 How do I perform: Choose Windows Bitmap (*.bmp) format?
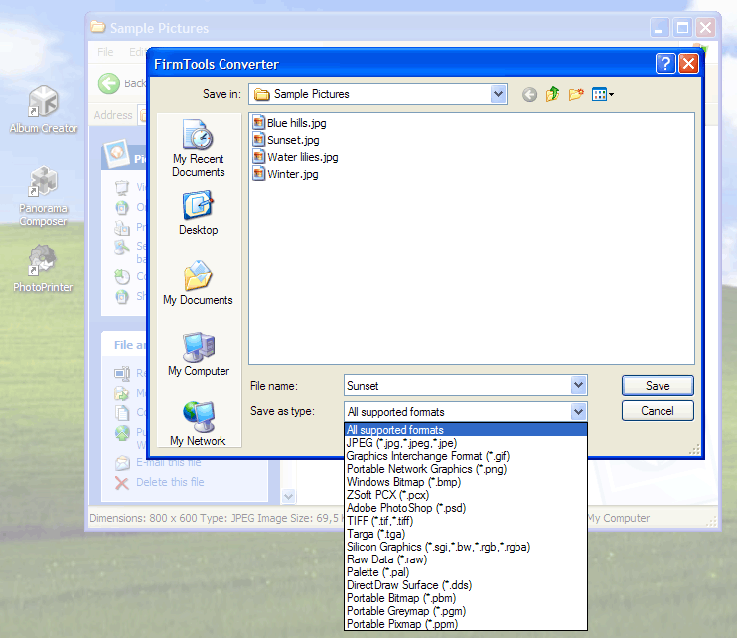tap(466, 482)
